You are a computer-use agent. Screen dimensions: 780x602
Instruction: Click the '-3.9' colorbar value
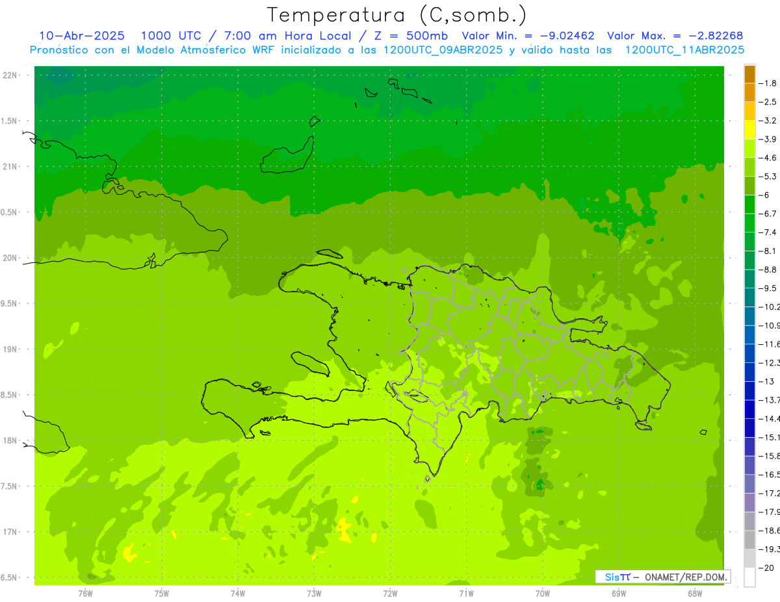point(768,139)
